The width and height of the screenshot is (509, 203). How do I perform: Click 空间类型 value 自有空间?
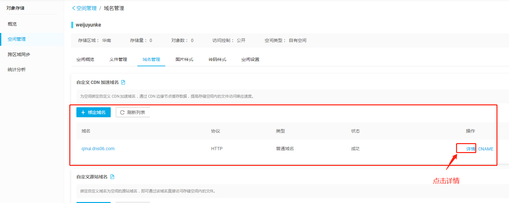click(x=298, y=40)
